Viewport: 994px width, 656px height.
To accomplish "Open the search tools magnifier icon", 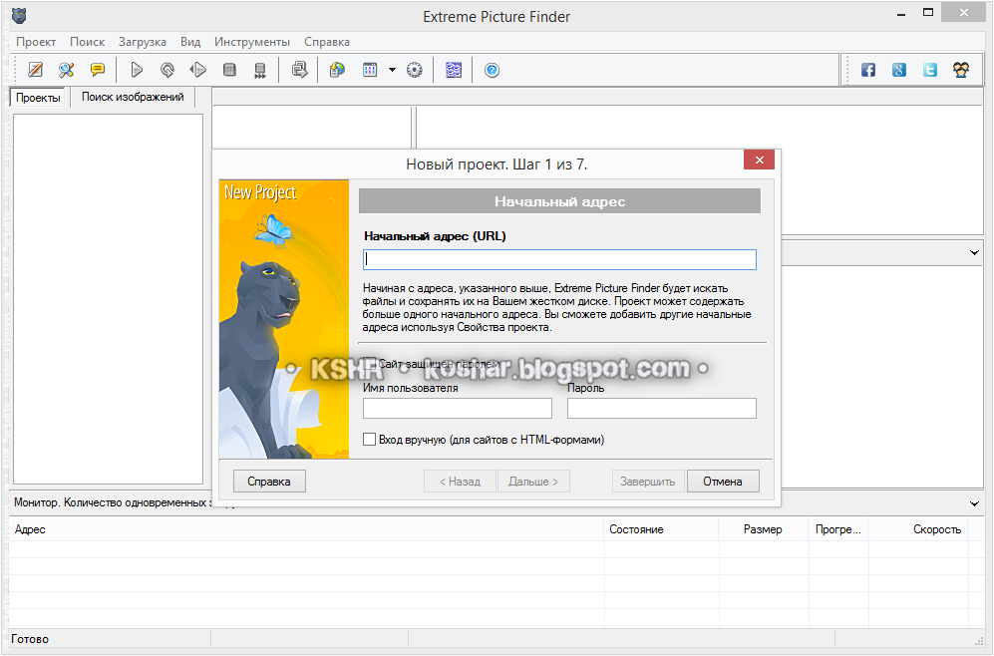I will [x=67, y=70].
